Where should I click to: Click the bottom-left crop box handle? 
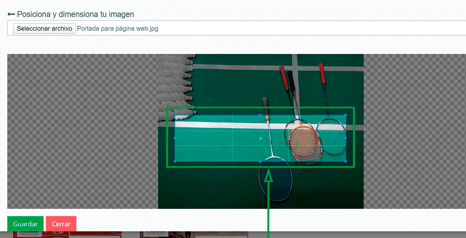(175, 161)
